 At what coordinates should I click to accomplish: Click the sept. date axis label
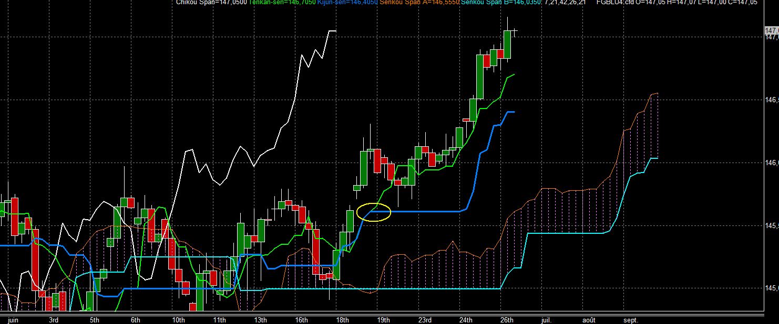click(x=630, y=320)
